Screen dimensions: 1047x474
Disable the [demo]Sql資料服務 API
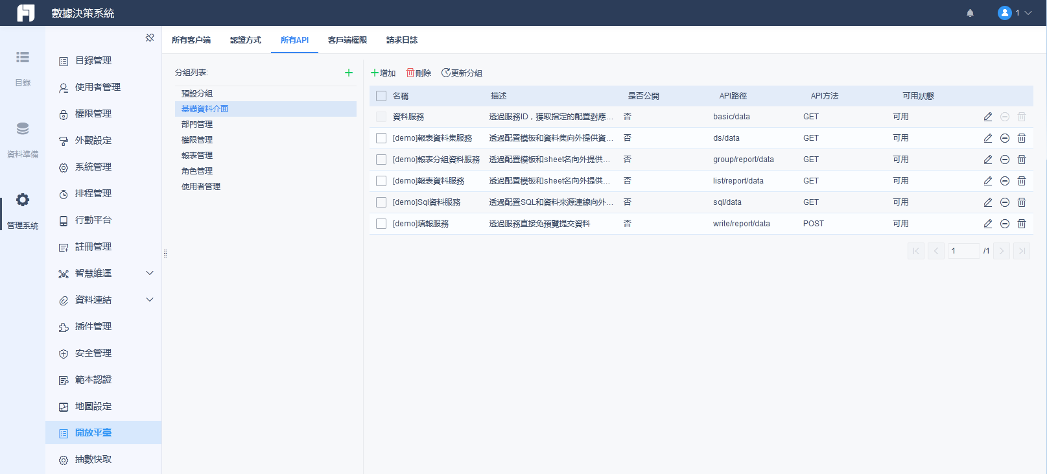pos(1005,202)
